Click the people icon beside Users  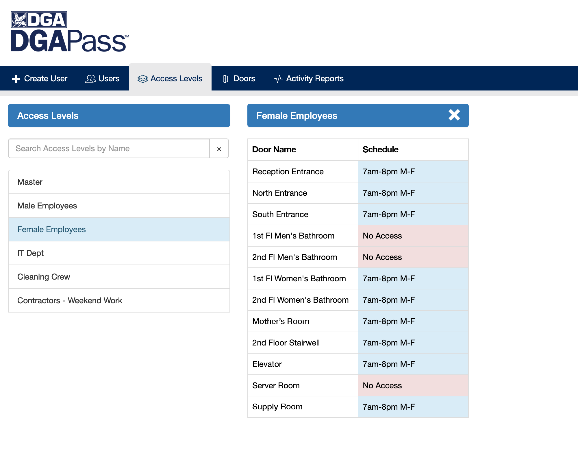(90, 78)
